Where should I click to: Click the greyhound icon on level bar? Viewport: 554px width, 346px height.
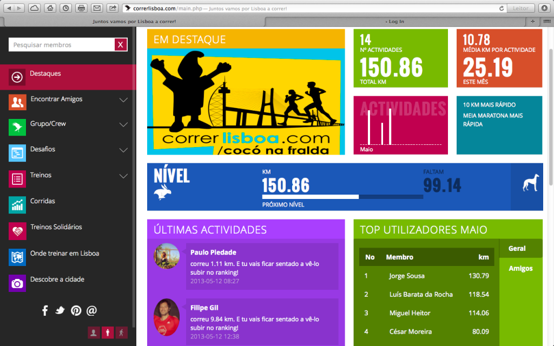(528, 185)
